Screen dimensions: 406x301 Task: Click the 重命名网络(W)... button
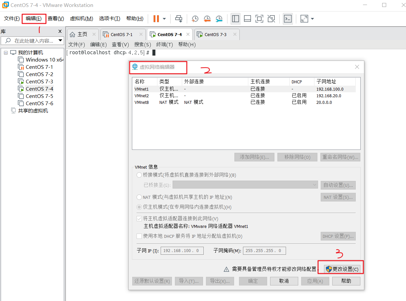[340, 157]
